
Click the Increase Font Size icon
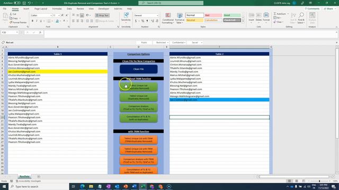click(x=63, y=15)
